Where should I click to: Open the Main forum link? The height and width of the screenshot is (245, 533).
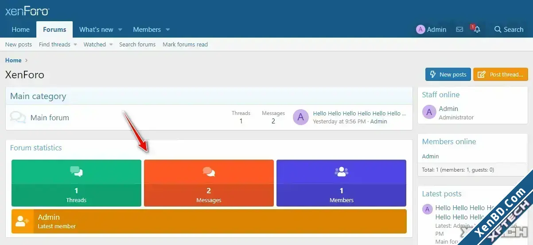(50, 118)
